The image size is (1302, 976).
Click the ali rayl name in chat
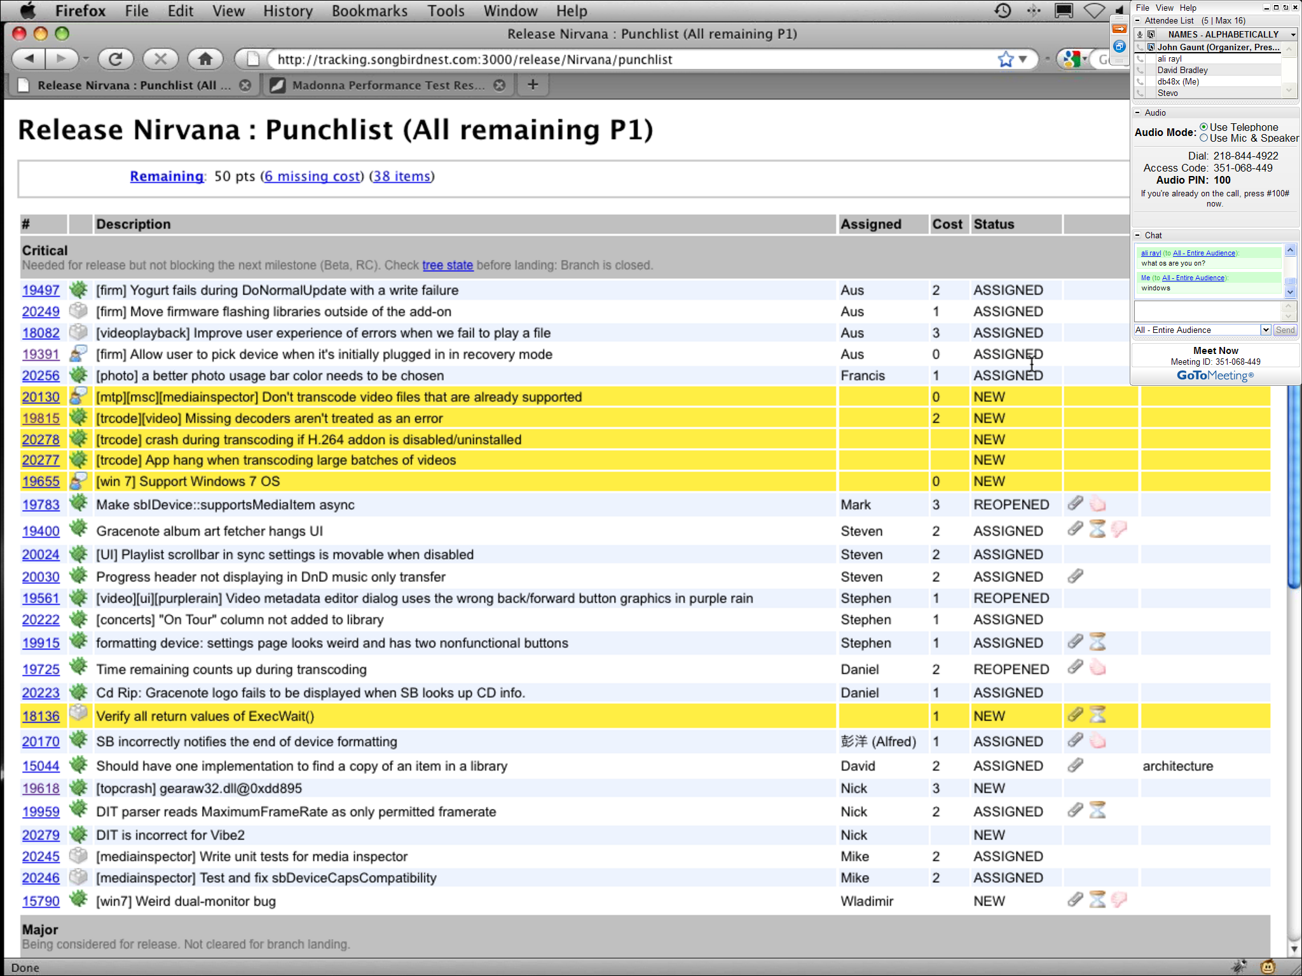point(1151,253)
